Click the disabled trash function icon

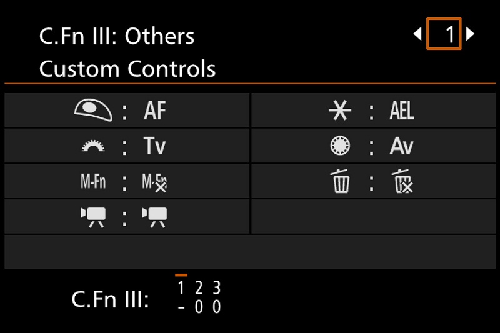(x=402, y=182)
